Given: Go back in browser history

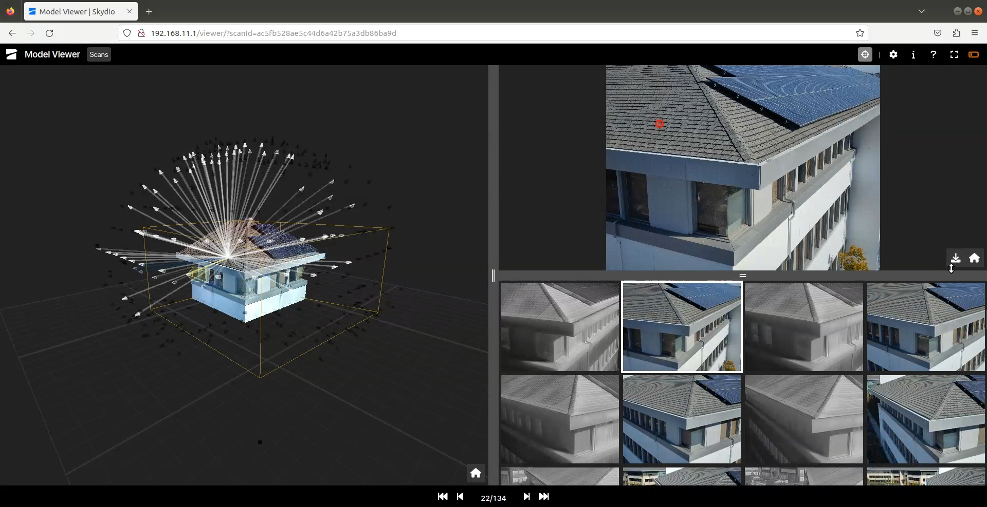Looking at the screenshot, I should pos(12,33).
